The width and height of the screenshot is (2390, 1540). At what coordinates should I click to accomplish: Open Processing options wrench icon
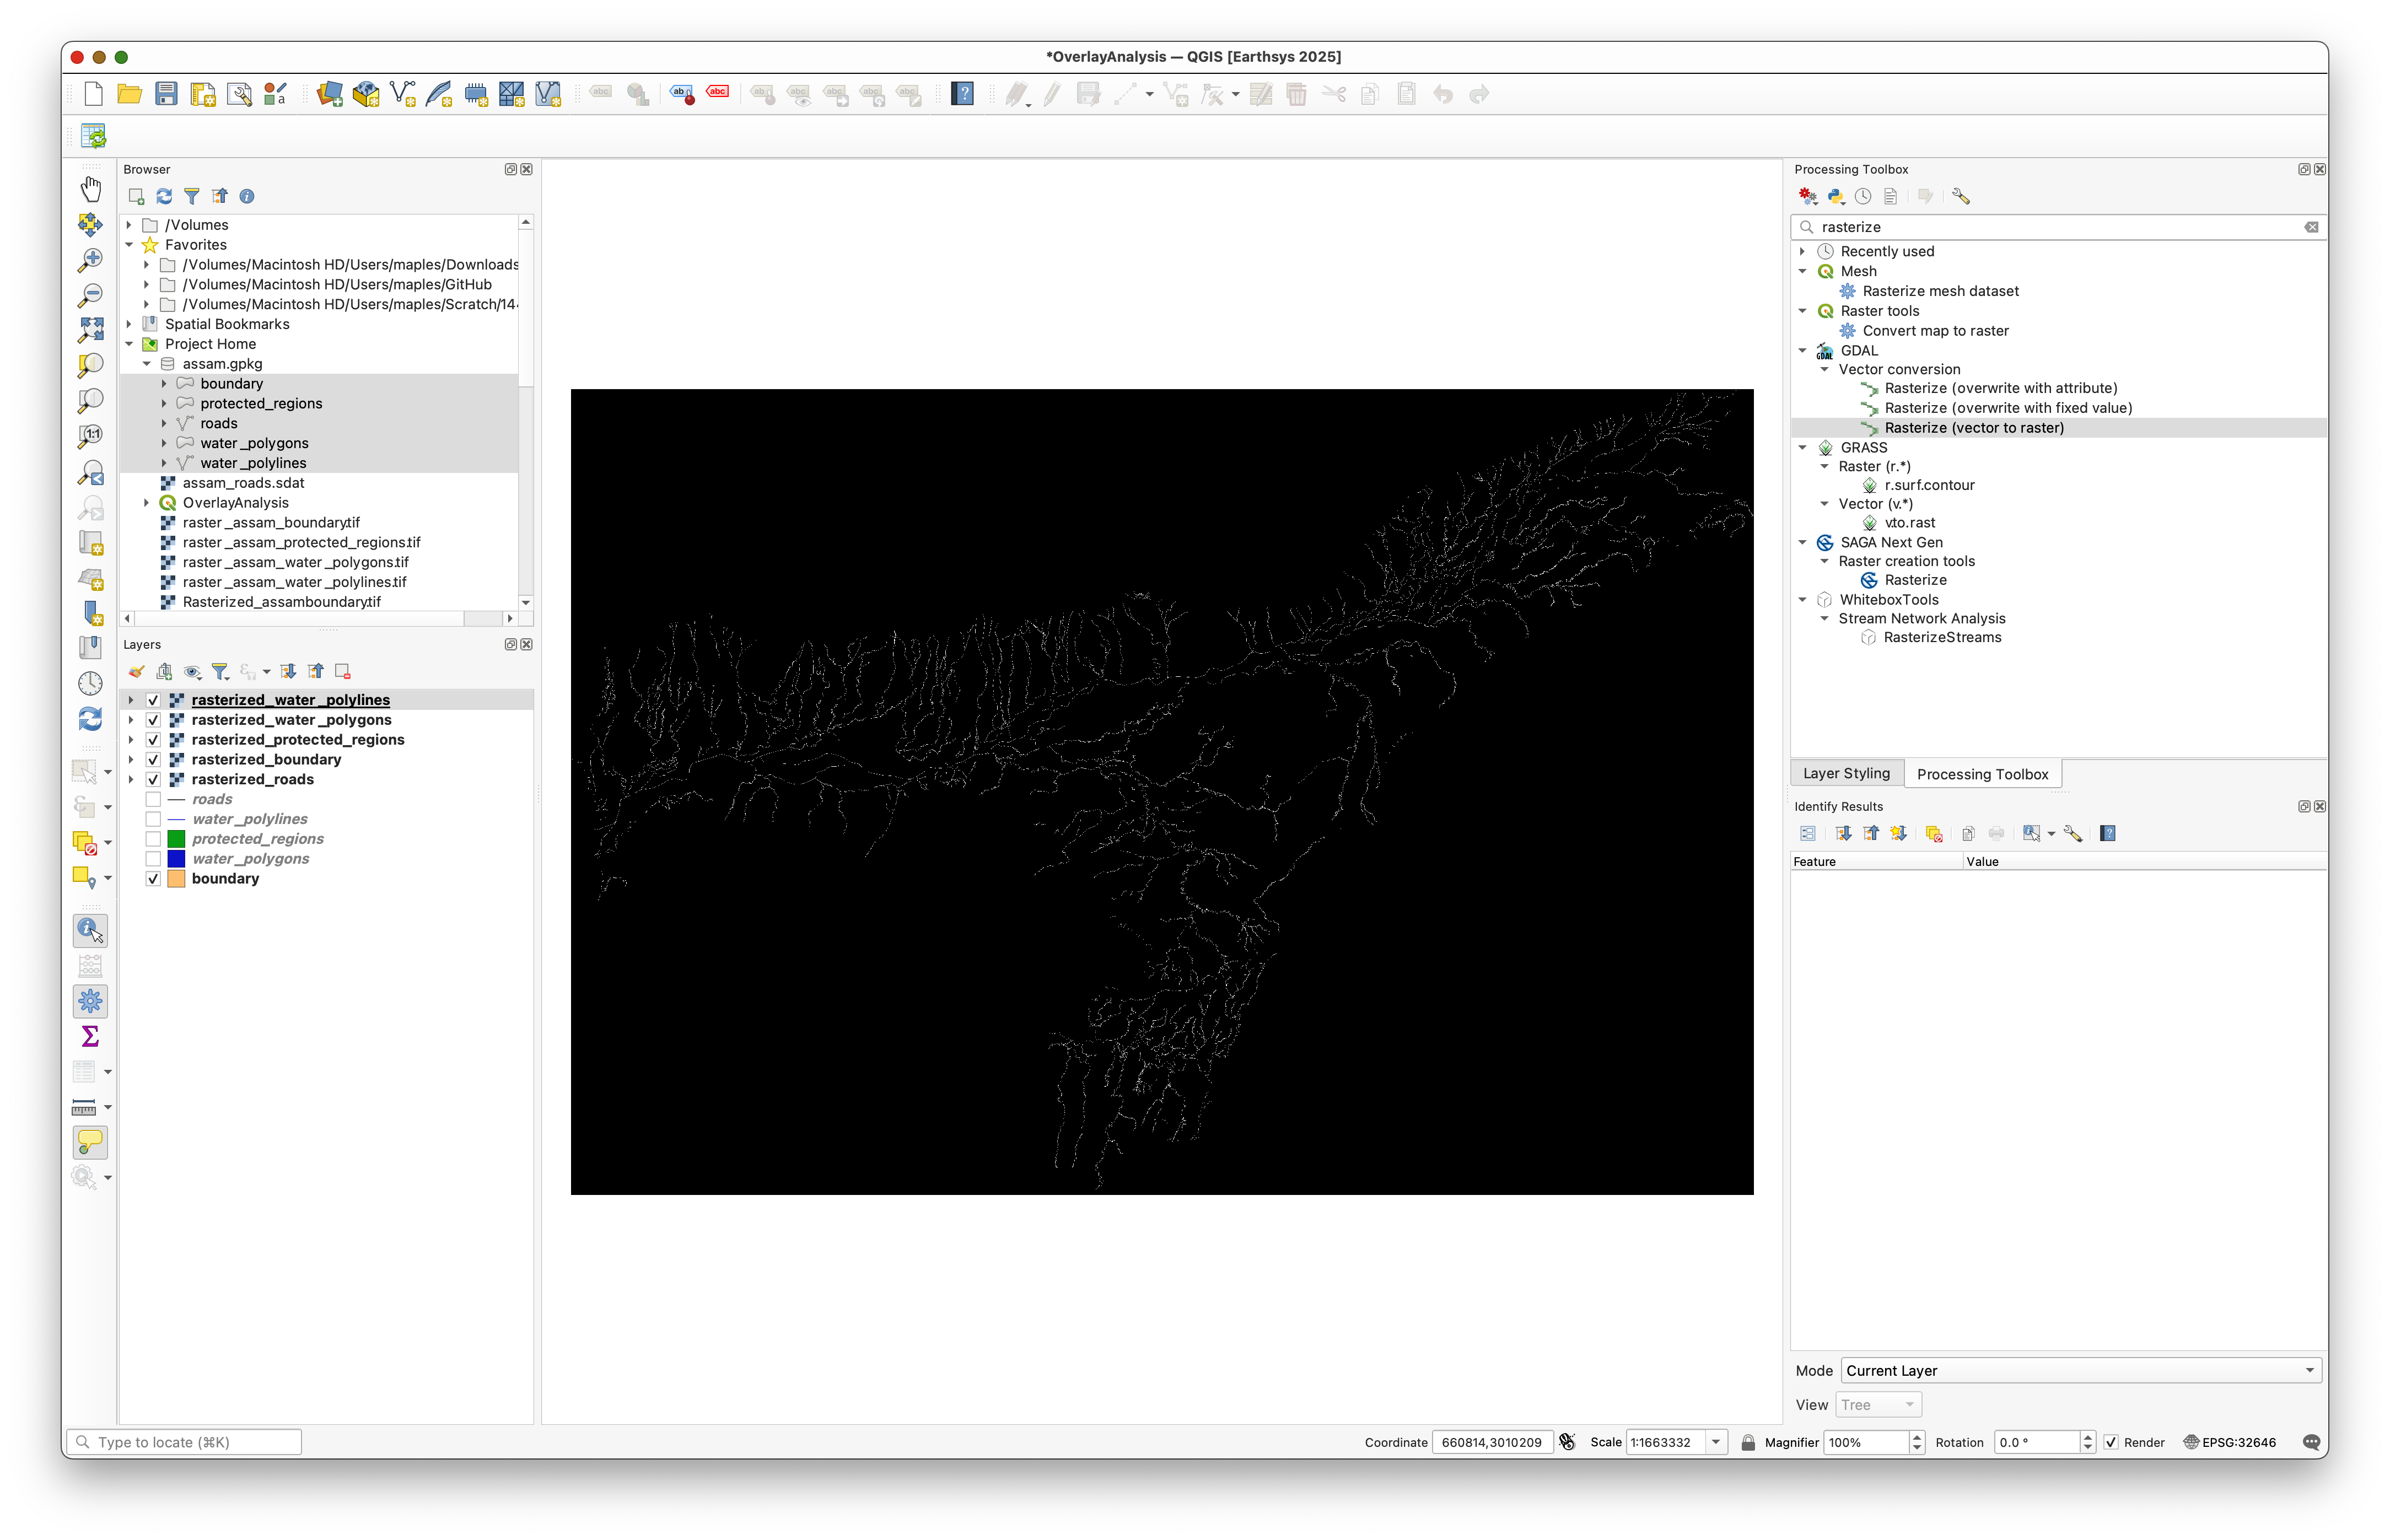pos(1960,196)
